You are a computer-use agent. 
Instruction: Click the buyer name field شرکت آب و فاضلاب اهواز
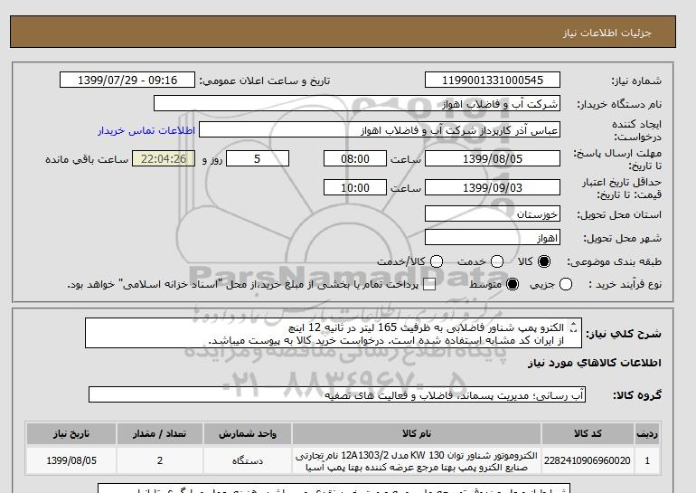(x=357, y=103)
